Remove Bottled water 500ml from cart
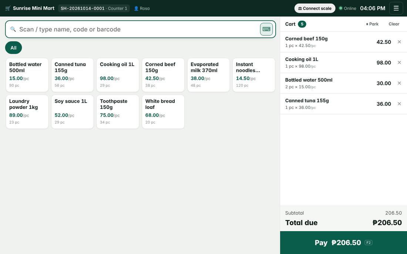Viewport: 407px width, 254px height. (x=399, y=83)
